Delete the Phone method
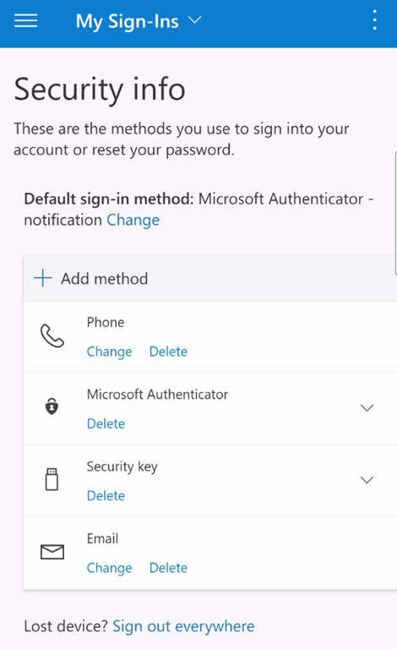This screenshot has width=397, height=649. [168, 352]
